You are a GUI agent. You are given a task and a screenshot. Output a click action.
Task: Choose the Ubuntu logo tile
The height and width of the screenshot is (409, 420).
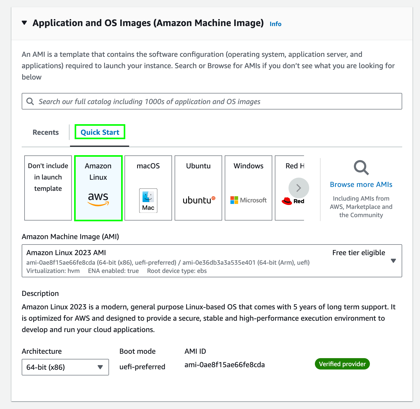click(x=198, y=188)
